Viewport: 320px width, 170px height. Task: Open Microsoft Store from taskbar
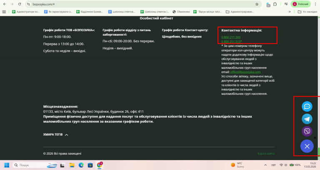click(90, 165)
